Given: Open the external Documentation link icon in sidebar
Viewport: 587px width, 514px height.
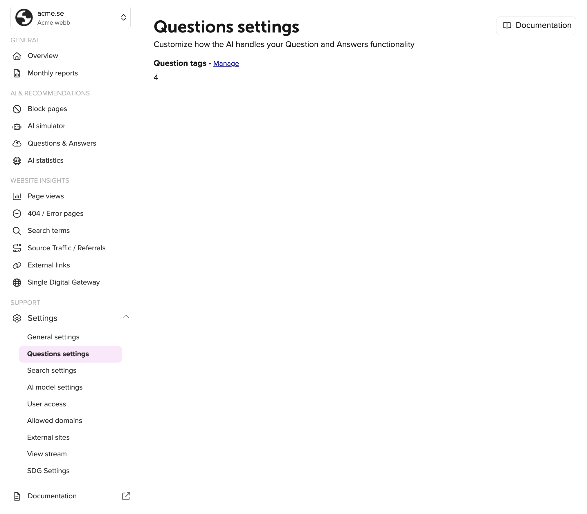Looking at the screenshot, I should click(x=126, y=496).
